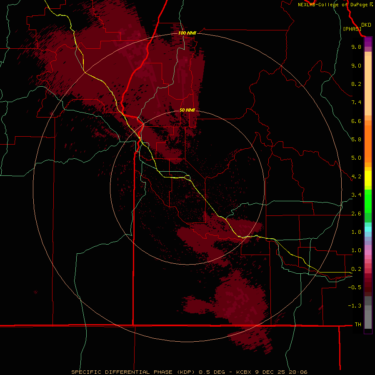Image resolution: width=375 pixels, height=375 pixels.
Task: Click the 1.8 scale value
Action: 356,232
